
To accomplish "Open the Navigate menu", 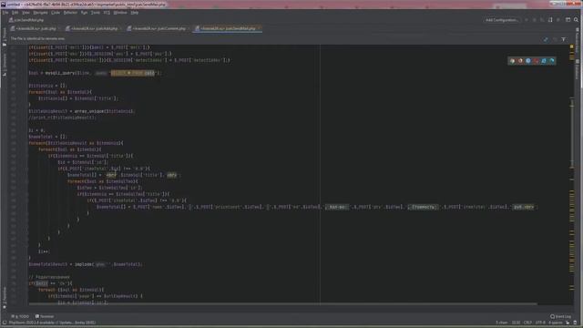I will click(x=40, y=12).
